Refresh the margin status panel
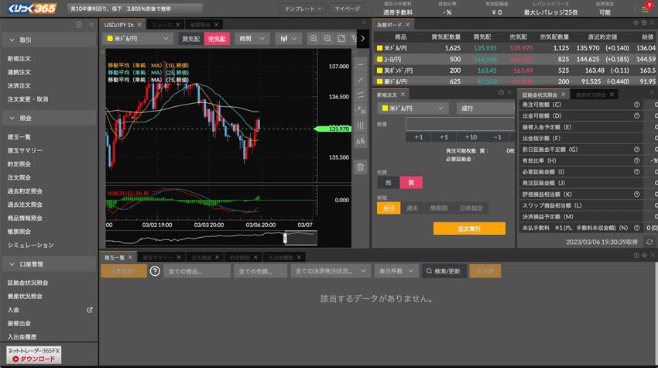The height and width of the screenshot is (368, 658). [x=649, y=242]
